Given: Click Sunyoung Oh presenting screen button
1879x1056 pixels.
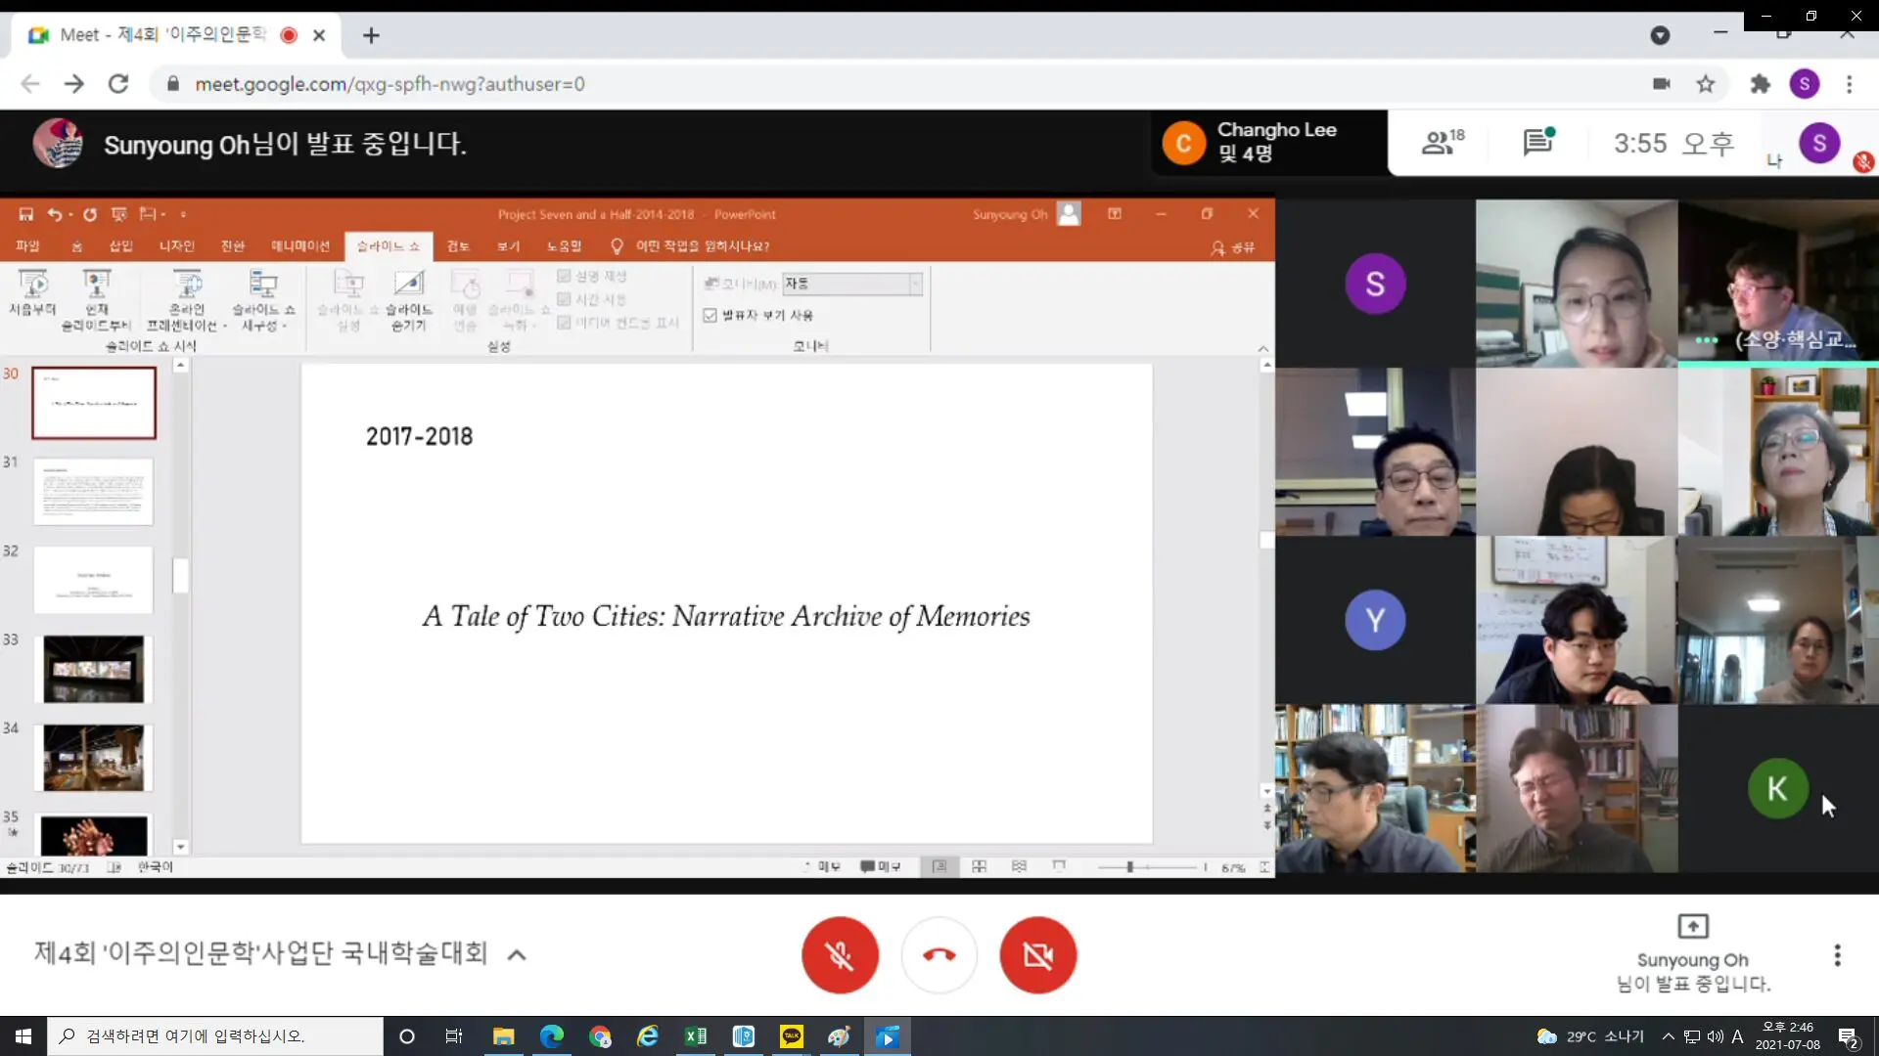Looking at the screenshot, I should point(1693,953).
